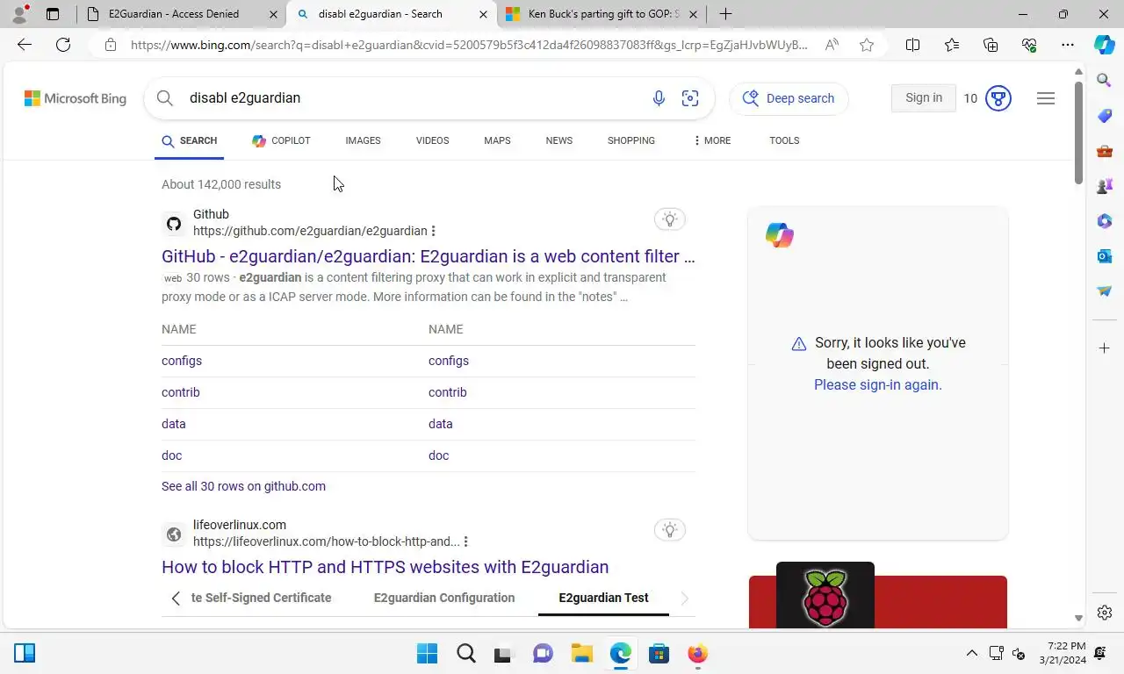This screenshot has width=1124, height=674.
Task: Open the Copilot sidebar icon
Action: (x=1105, y=45)
